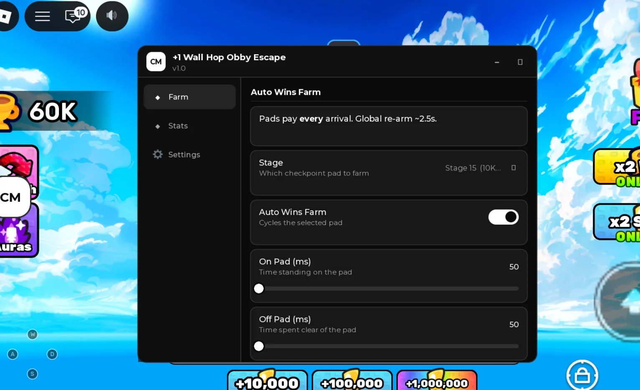Click the CM logo in the panel header
The height and width of the screenshot is (390, 640).
tap(156, 62)
